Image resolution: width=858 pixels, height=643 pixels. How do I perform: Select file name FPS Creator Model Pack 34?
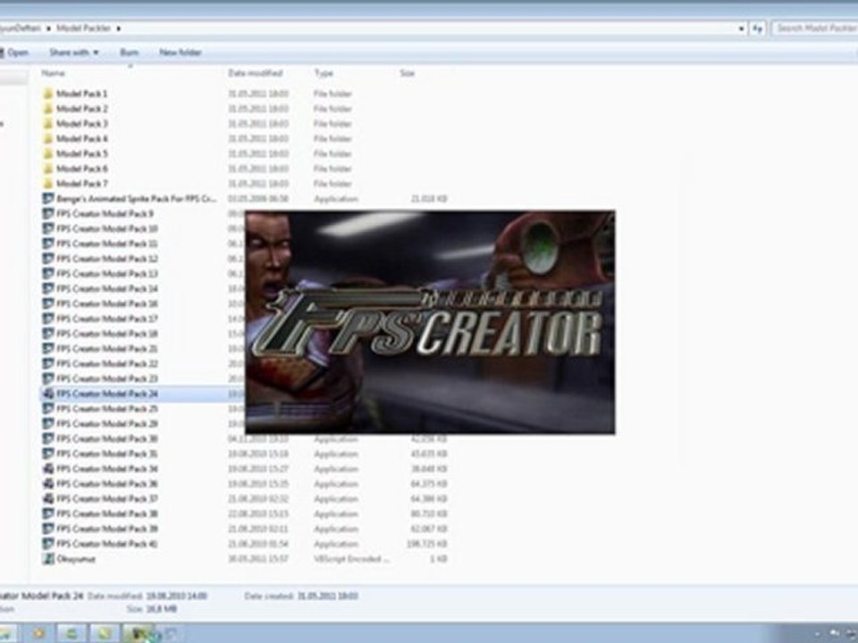[x=106, y=469]
